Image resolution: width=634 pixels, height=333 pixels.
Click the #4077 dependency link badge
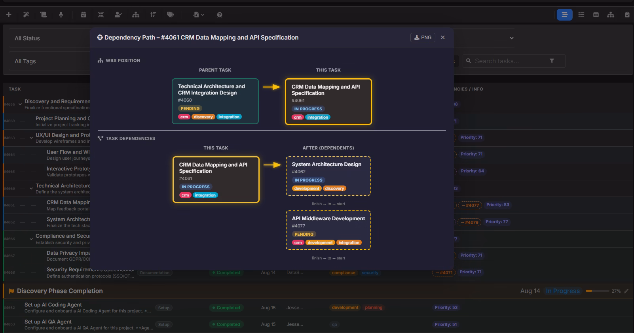(470, 205)
